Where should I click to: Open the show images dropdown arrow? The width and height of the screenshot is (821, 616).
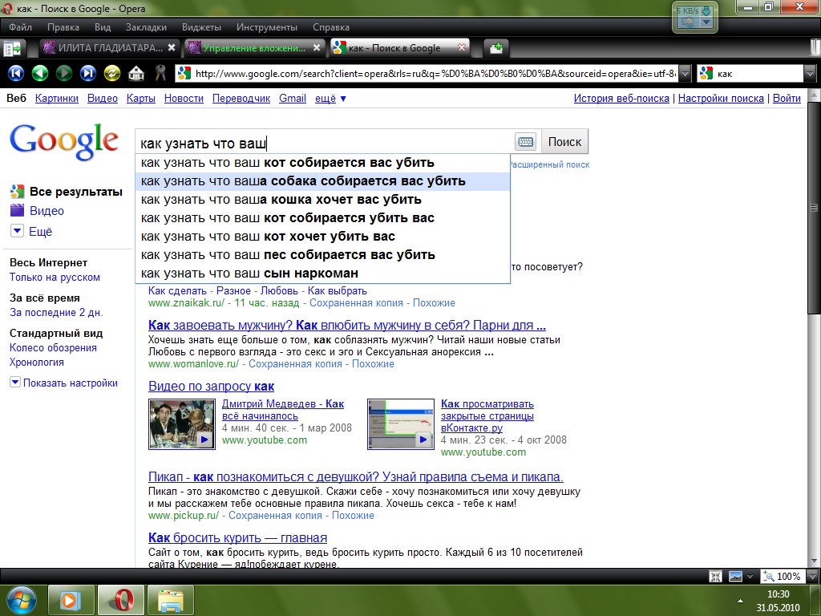coord(750,576)
